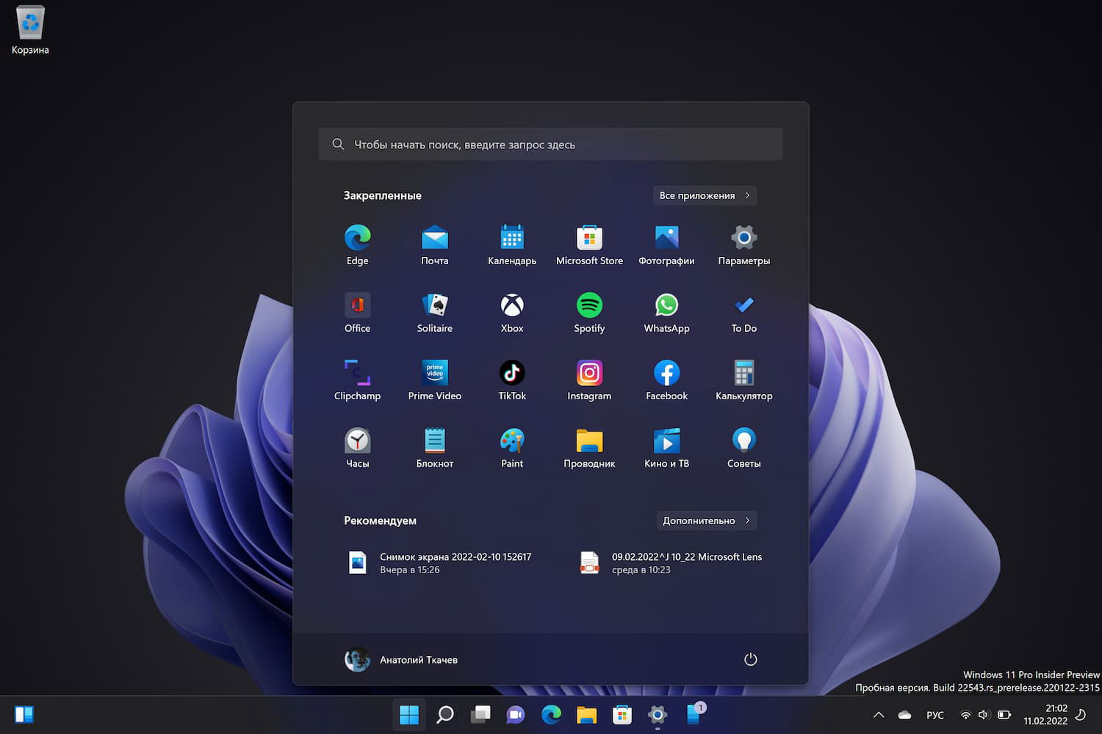Launch TikTok

(x=512, y=380)
